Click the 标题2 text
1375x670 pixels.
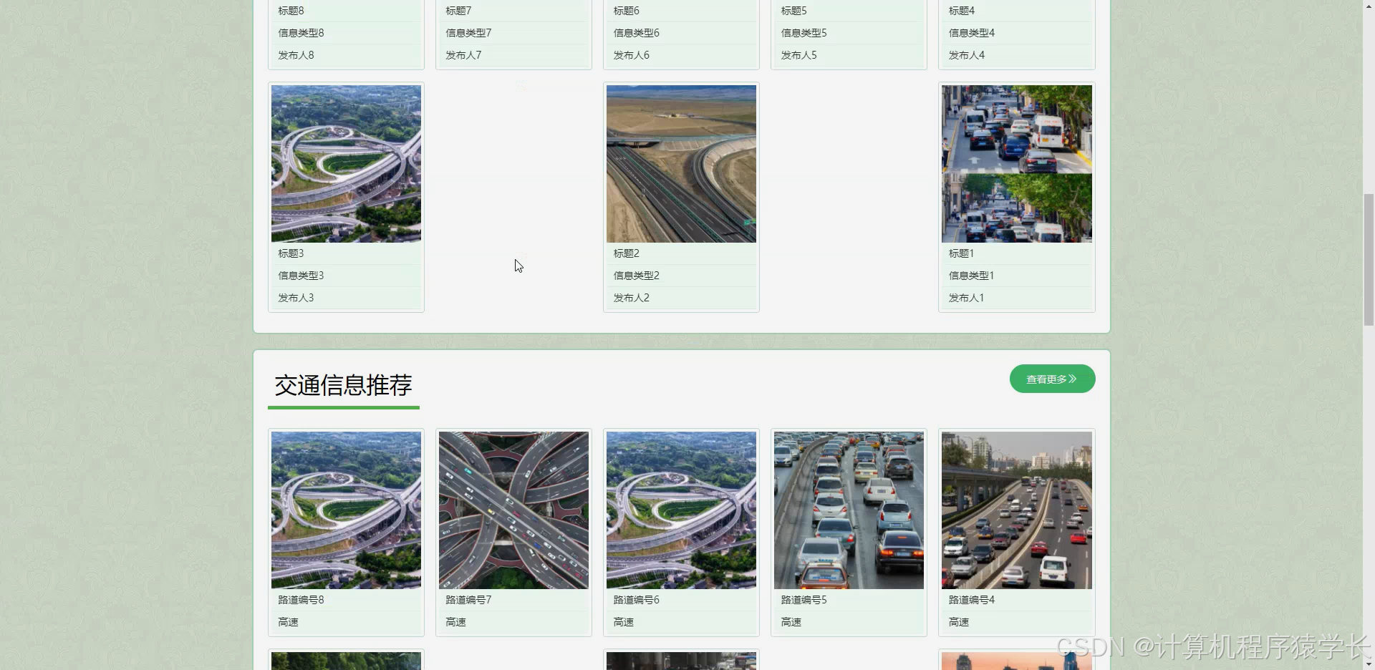click(626, 253)
